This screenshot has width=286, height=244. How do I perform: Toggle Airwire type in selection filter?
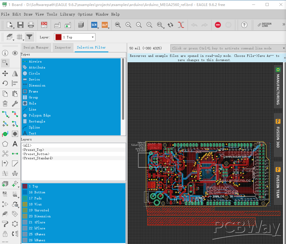[35, 61]
